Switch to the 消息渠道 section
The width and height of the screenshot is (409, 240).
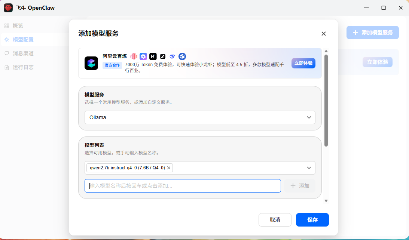(22, 53)
